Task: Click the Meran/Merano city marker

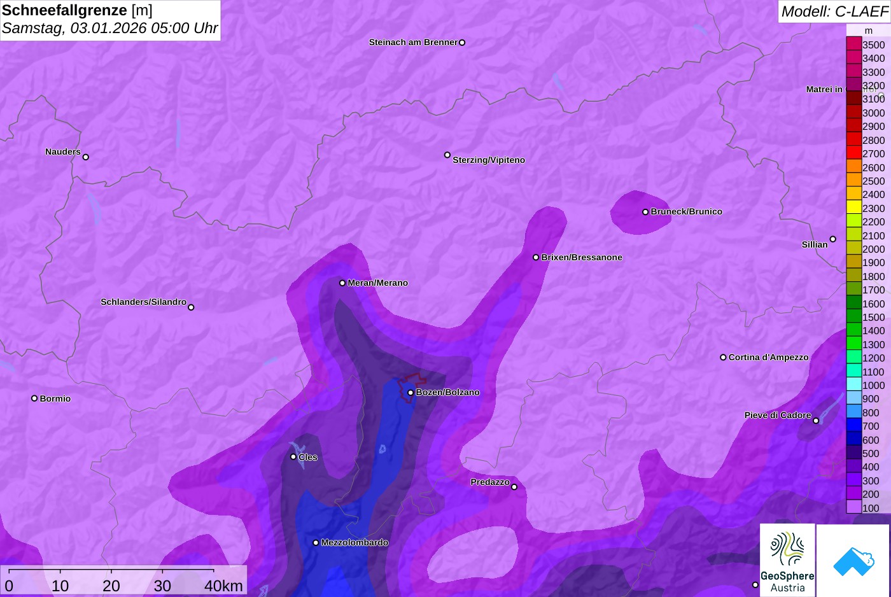Action: pyautogui.click(x=342, y=283)
